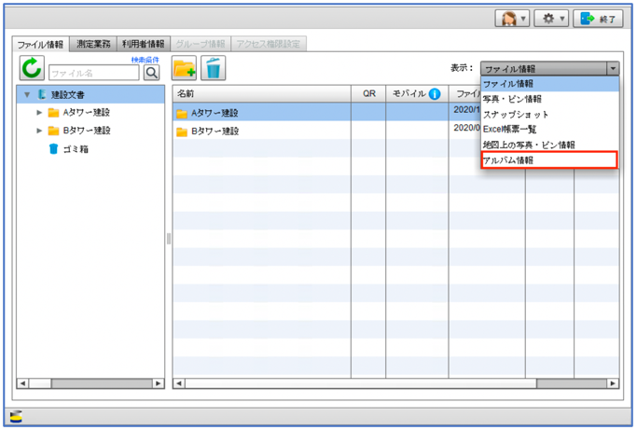Open the user avatar menu

click(513, 19)
